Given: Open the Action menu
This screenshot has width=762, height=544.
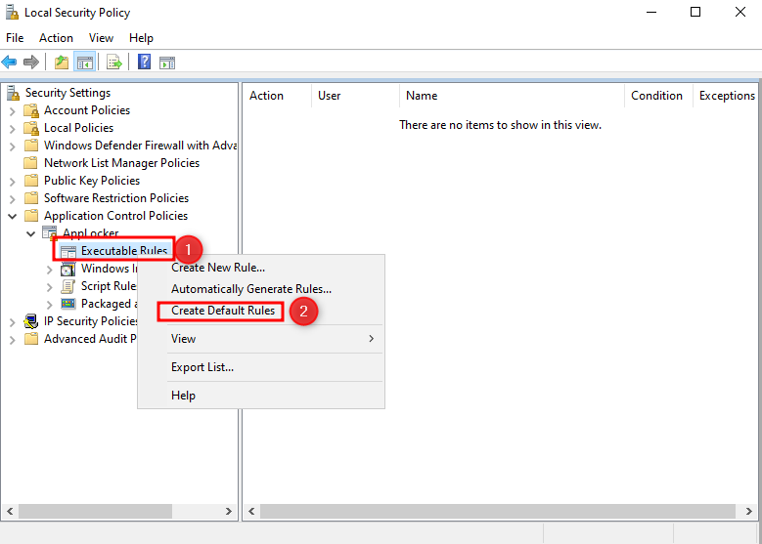Looking at the screenshot, I should click(x=56, y=38).
